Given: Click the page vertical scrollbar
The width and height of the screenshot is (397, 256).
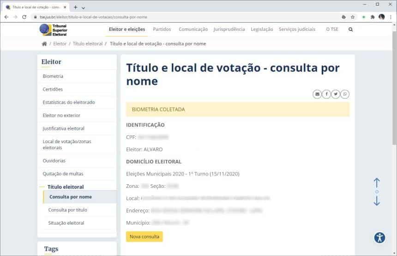Looking at the screenshot, I should point(394,88).
